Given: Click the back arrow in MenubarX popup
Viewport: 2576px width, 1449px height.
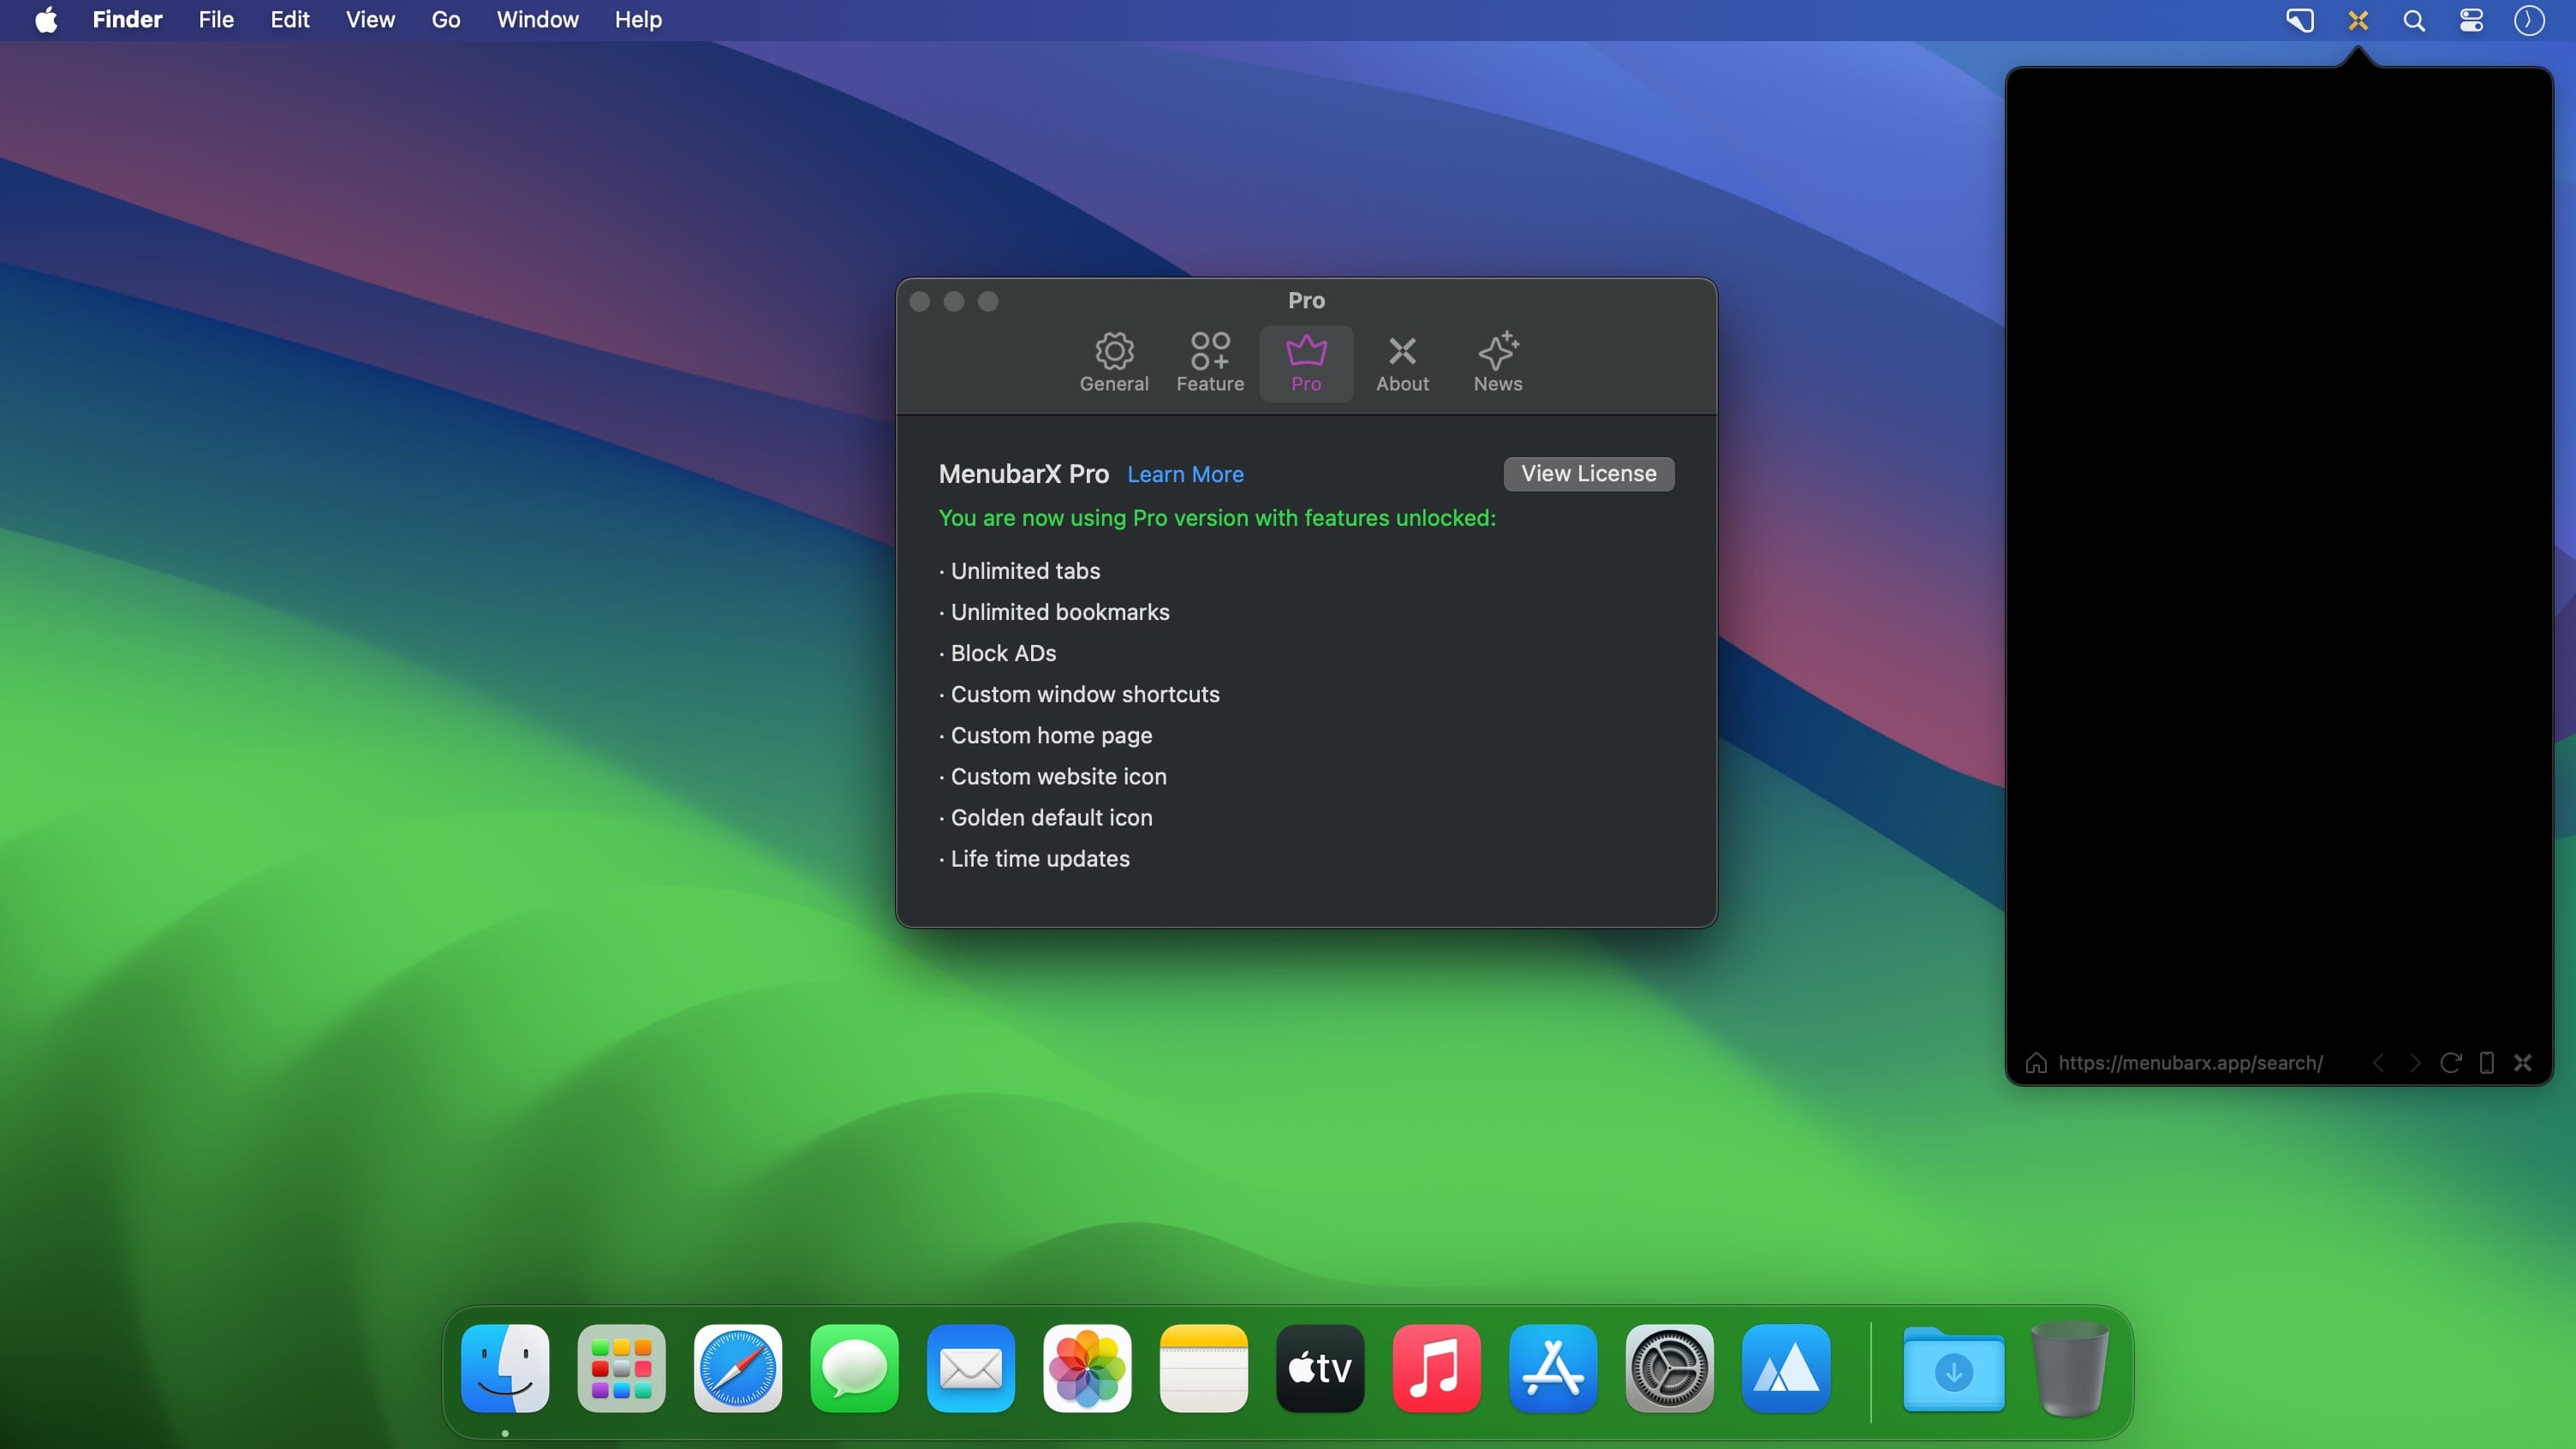Looking at the screenshot, I should pos(2379,1063).
